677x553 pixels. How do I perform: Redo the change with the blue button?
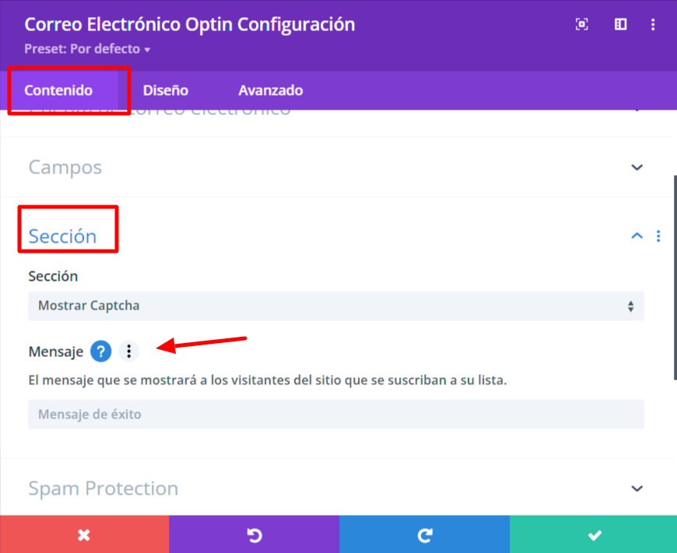point(424,534)
